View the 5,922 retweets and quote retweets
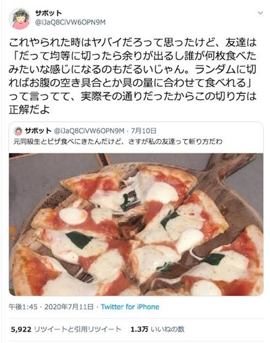270x343 pixels. pos(66,329)
